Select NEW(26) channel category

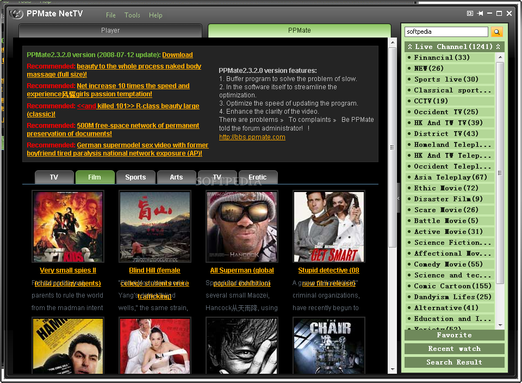[x=450, y=69]
